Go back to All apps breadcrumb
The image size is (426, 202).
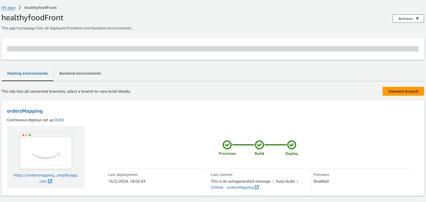point(8,7)
